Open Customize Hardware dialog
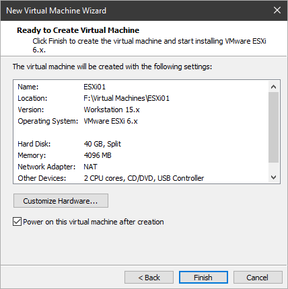Viewport: 288px width, 289px height. point(61,201)
